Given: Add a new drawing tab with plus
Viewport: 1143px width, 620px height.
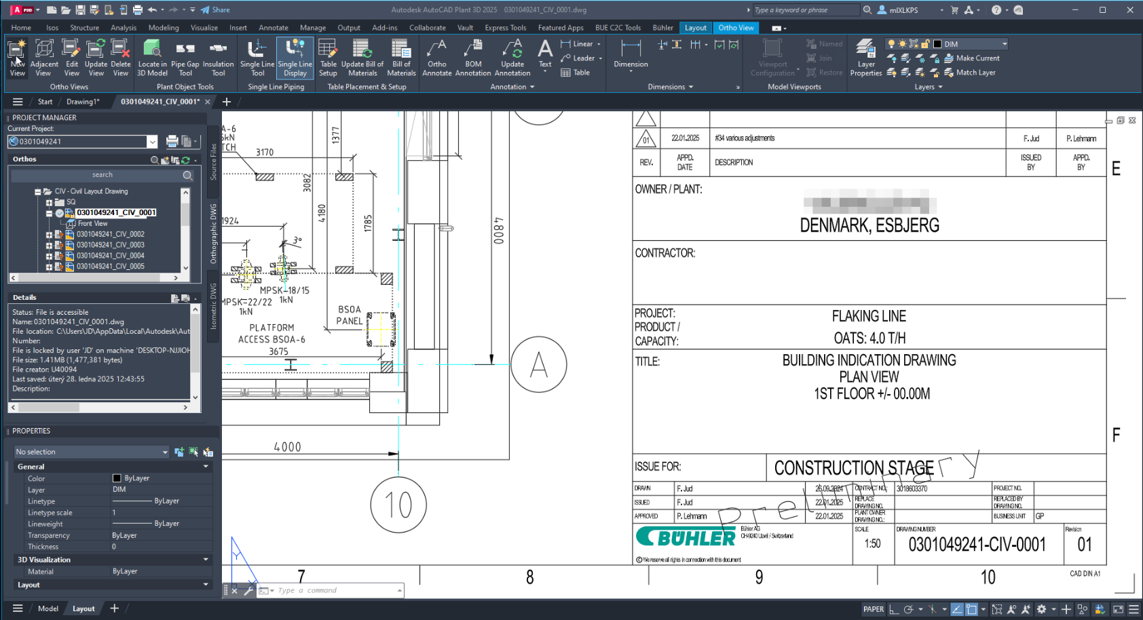Looking at the screenshot, I should (x=227, y=102).
